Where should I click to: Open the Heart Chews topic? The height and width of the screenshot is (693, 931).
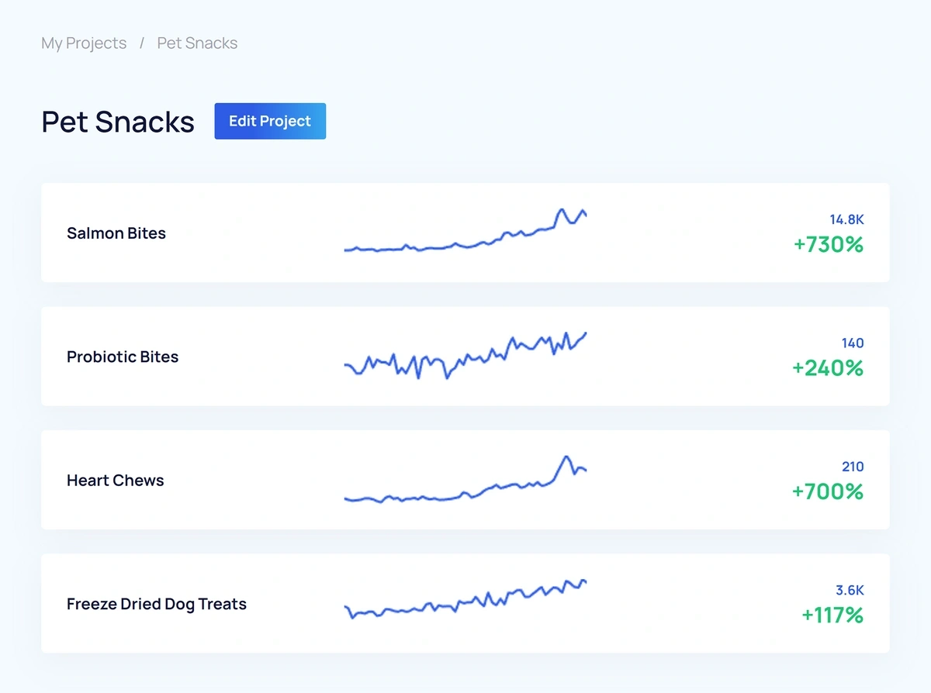[x=116, y=481]
